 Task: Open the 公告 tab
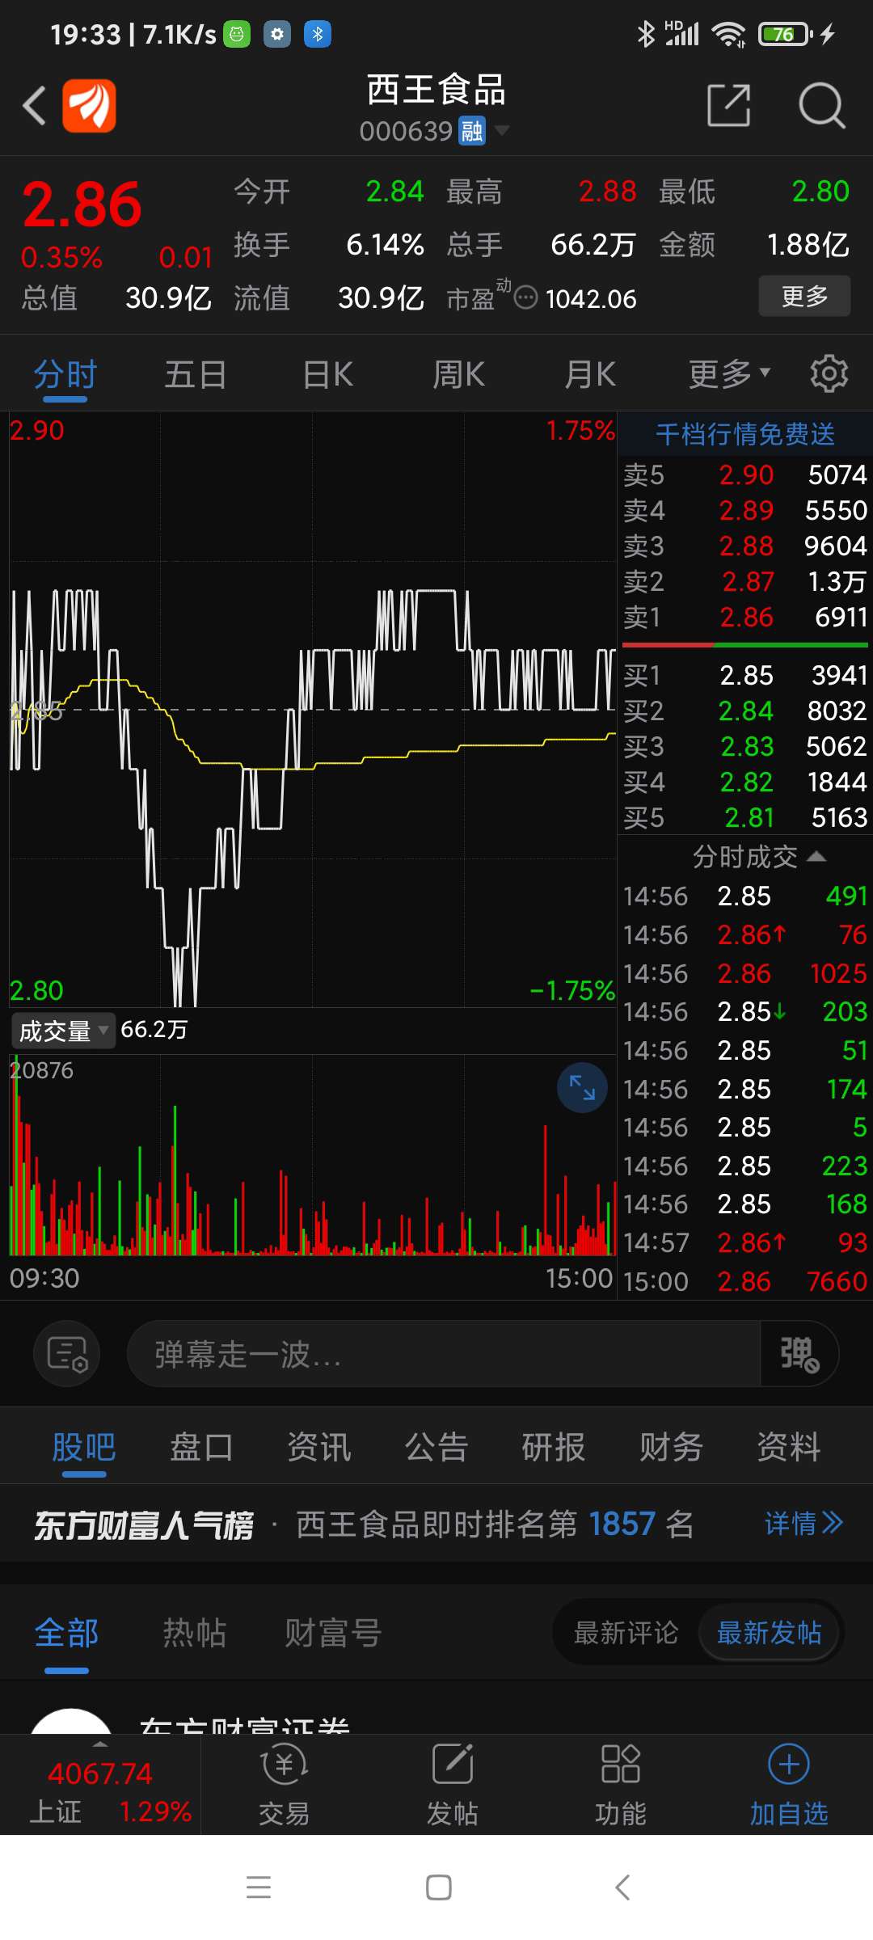[436, 1447]
